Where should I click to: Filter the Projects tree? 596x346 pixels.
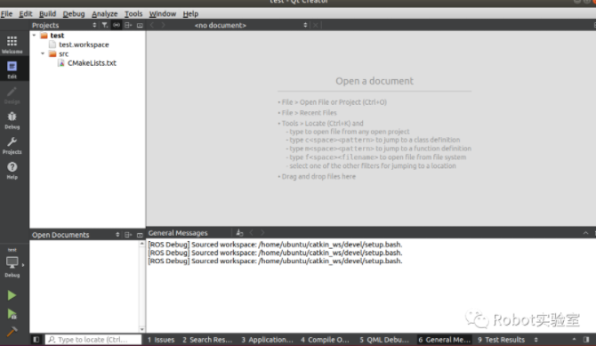tap(105, 25)
